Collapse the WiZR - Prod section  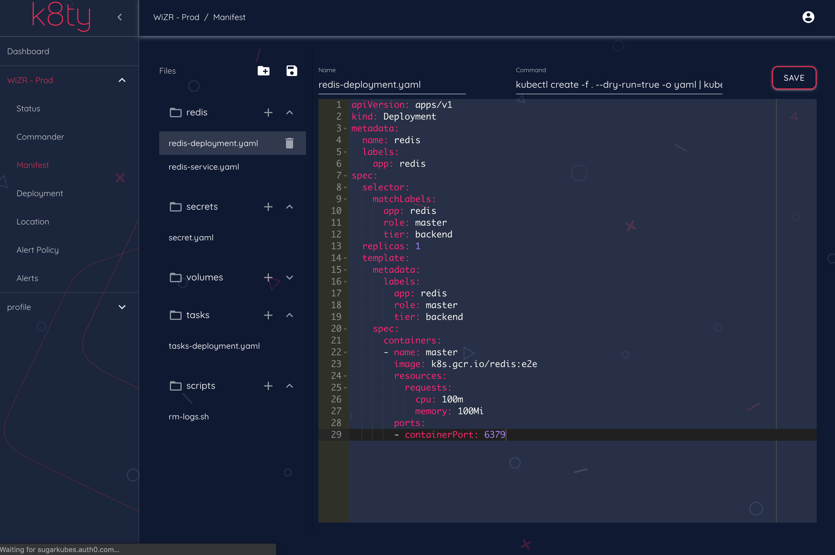(x=122, y=80)
